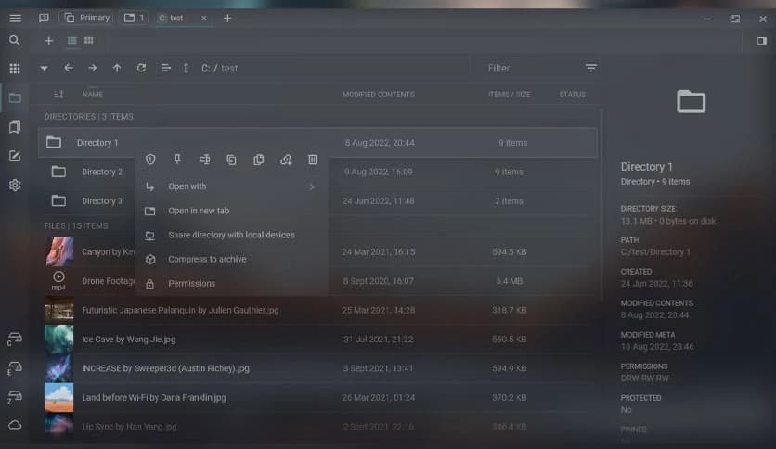The height and width of the screenshot is (449, 776).
Task: Select drive Z icon in sidebar
Action: point(14,397)
